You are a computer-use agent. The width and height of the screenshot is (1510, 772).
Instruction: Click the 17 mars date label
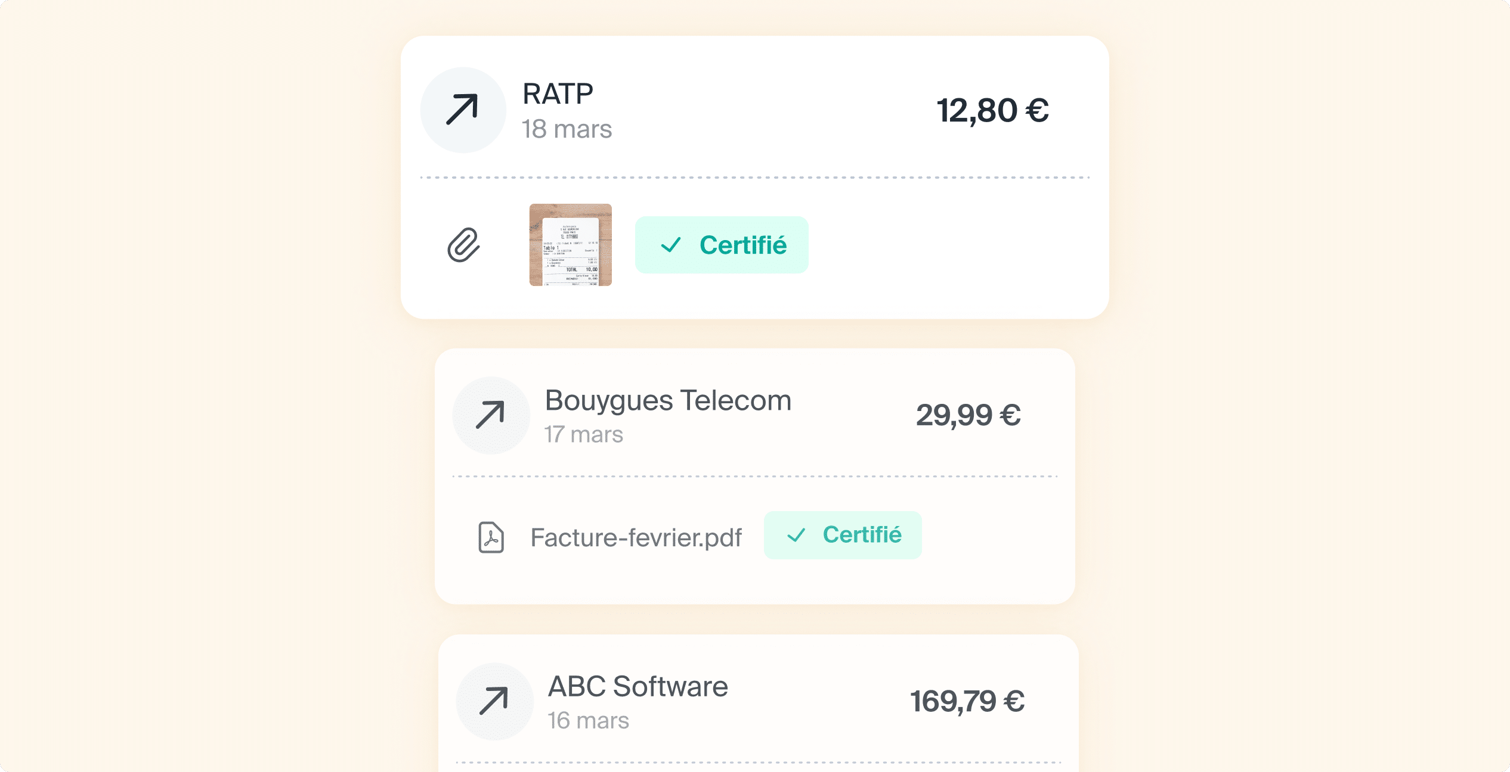tap(583, 435)
